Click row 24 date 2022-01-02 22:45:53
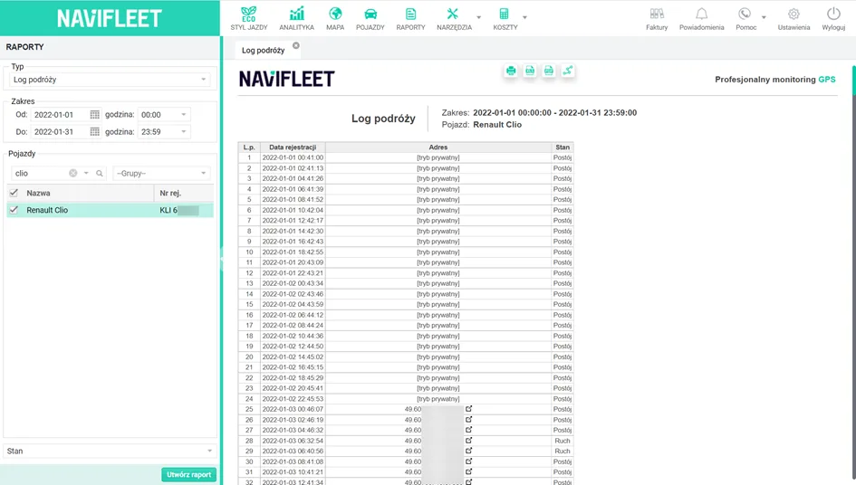856x485 pixels. (x=293, y=399)
